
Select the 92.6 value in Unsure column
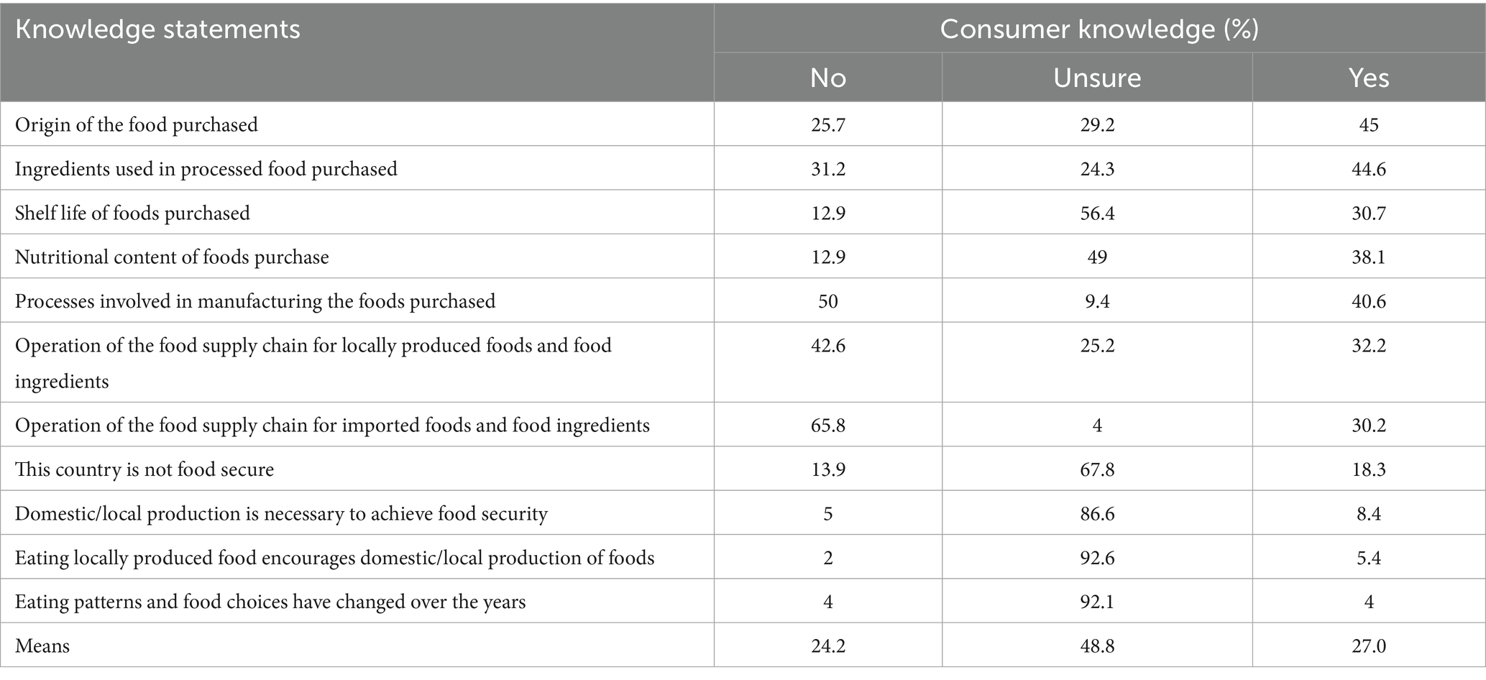pos(1097,558)
